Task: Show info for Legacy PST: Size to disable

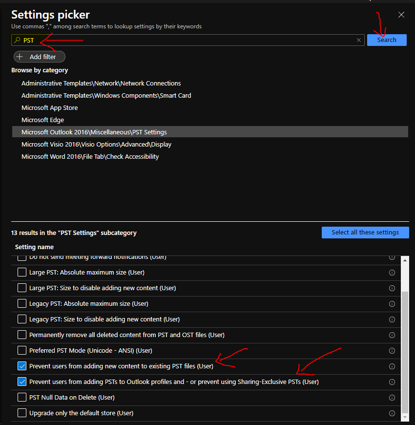Action: coord(392,319)
